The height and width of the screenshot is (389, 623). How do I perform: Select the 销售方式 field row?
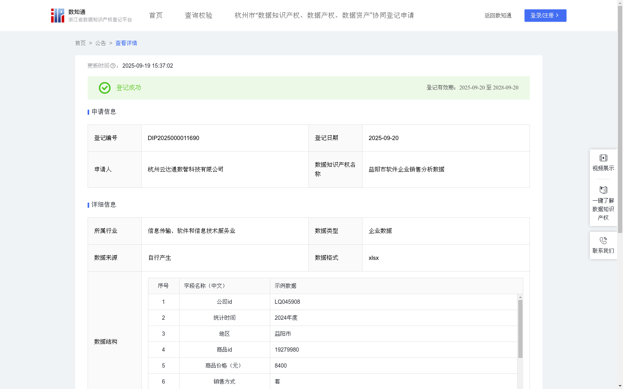click(x=333, y=382)
